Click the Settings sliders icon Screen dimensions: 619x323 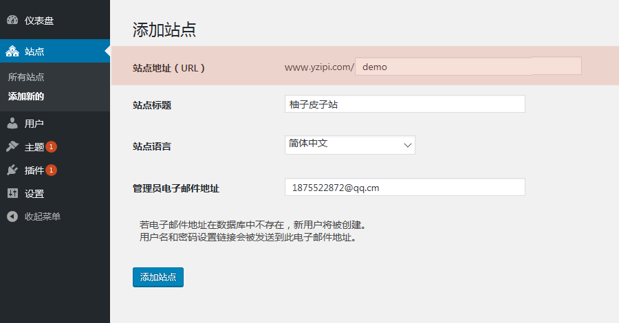(12, 194)
